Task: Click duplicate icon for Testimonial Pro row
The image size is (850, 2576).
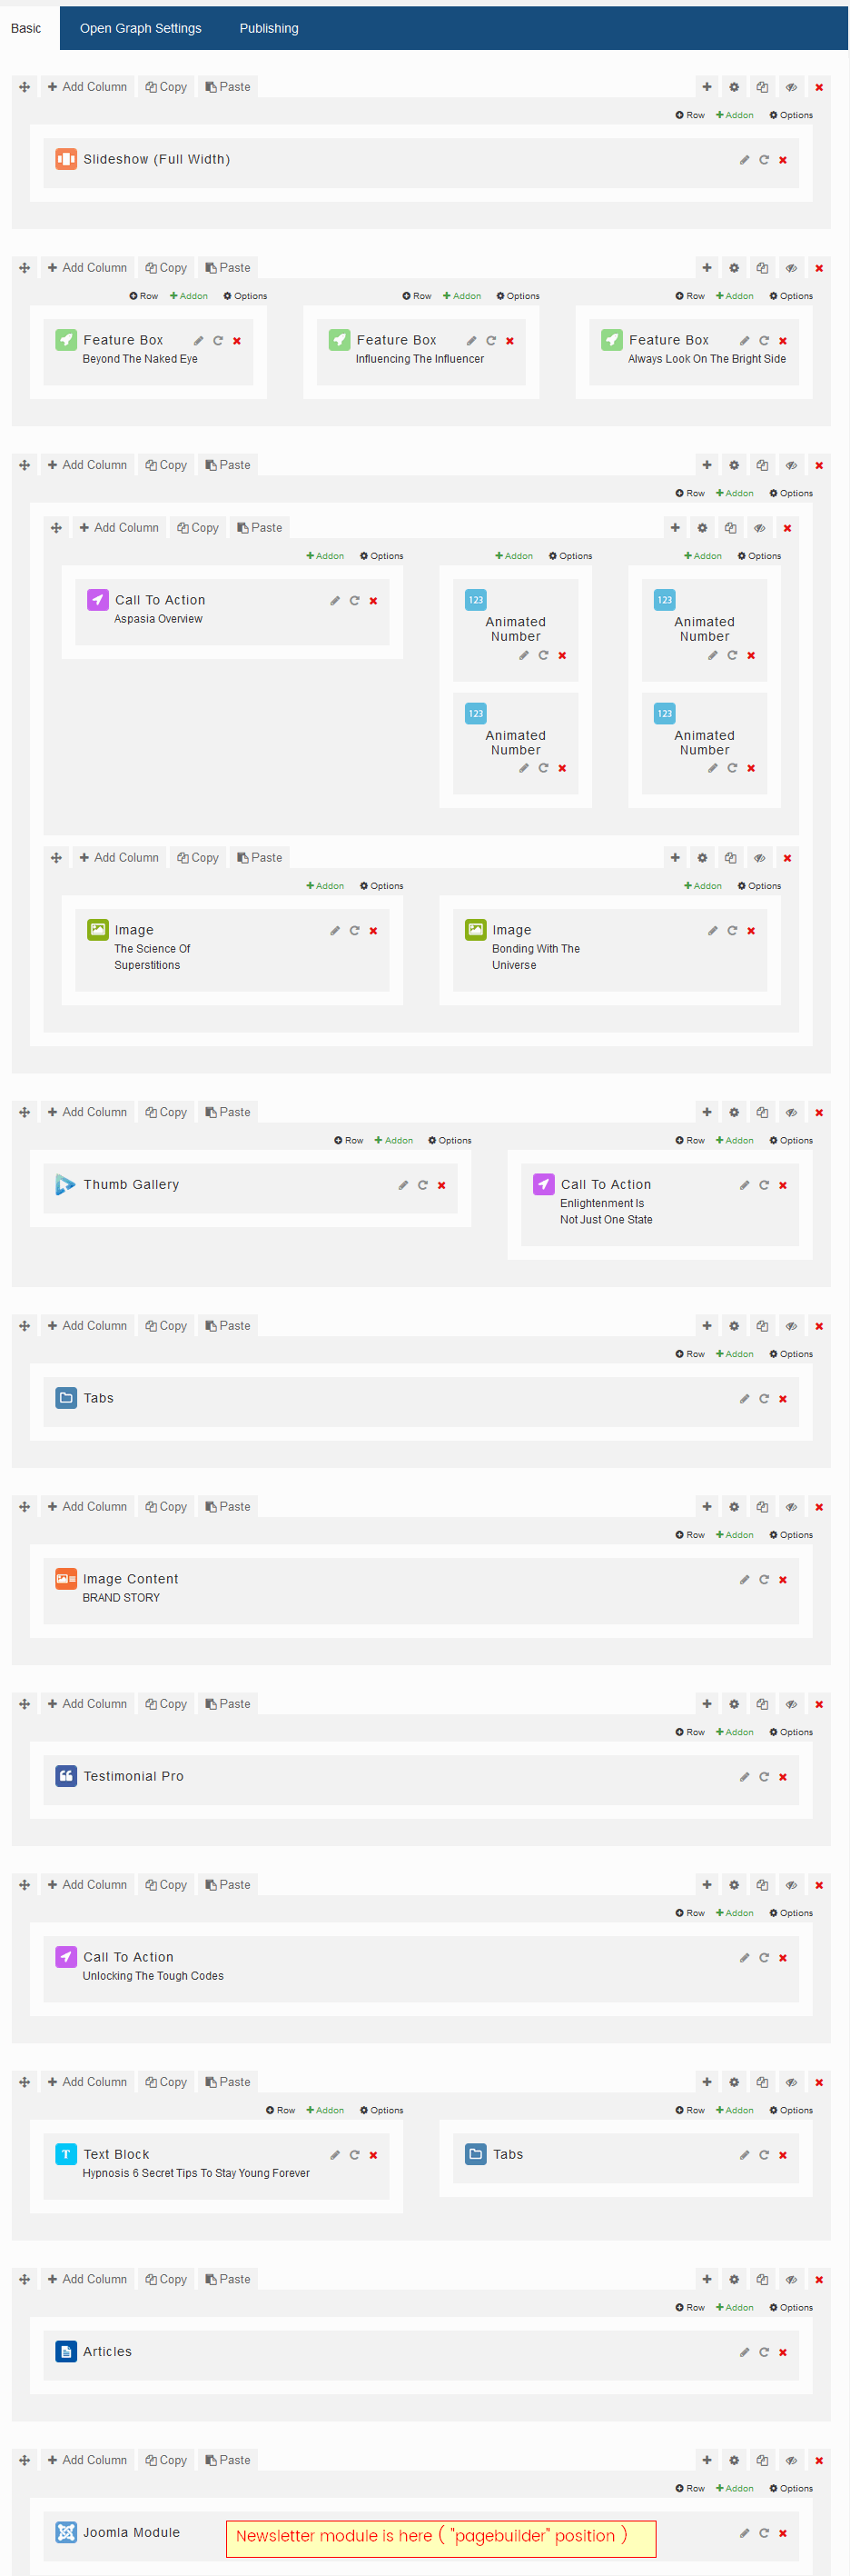Action: (762, 1704)
